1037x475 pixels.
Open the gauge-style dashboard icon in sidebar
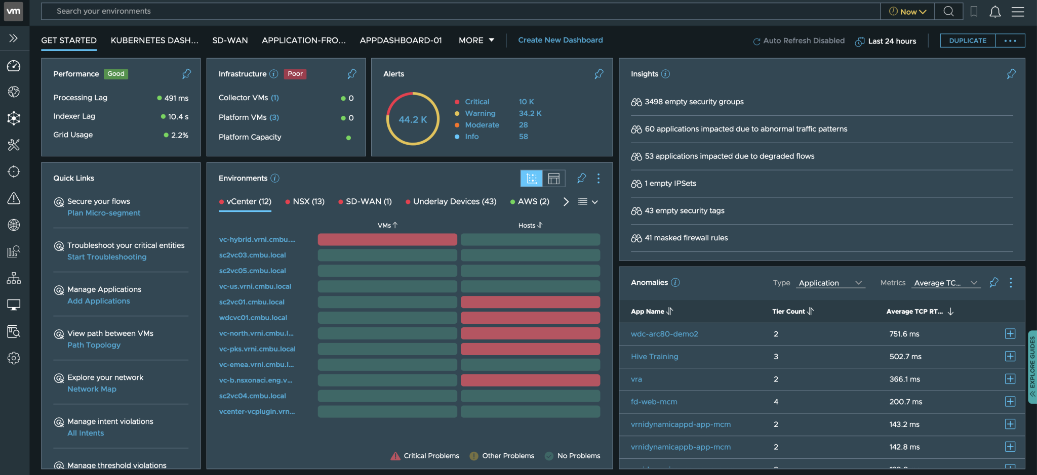tap(14, 65)
